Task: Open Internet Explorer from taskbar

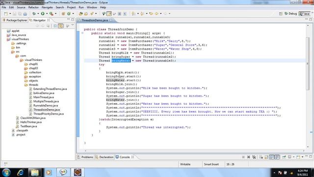Action: [21, 173]
